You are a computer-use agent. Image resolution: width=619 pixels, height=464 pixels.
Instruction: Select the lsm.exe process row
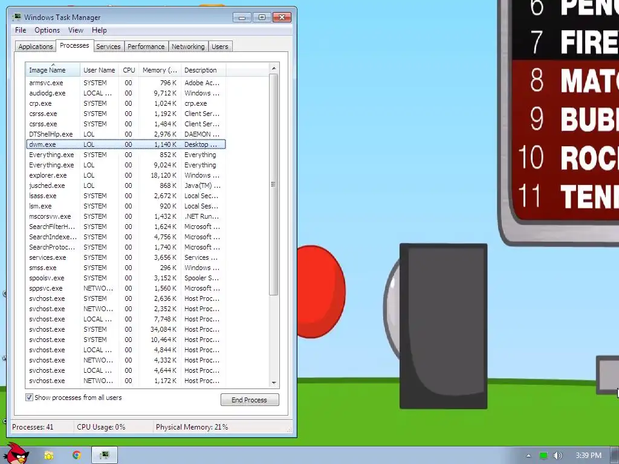[126, 206]
